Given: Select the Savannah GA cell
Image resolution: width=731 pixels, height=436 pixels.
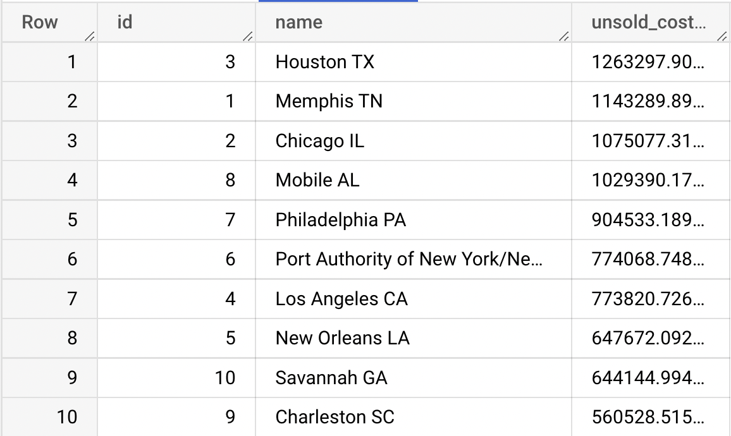Looking at the screenshot, I should [x=331, y=378].
